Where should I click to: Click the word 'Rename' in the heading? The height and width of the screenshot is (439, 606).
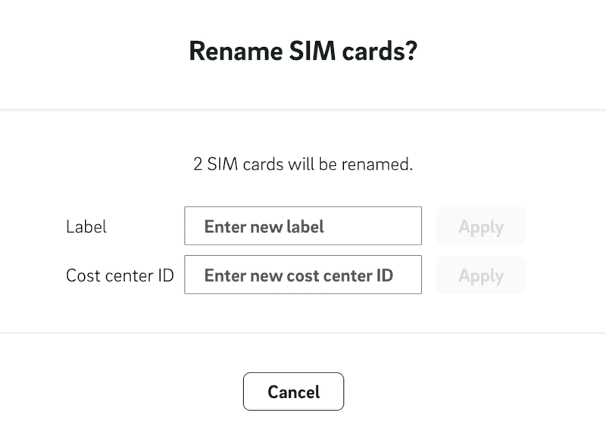click(x=230, y=51)
